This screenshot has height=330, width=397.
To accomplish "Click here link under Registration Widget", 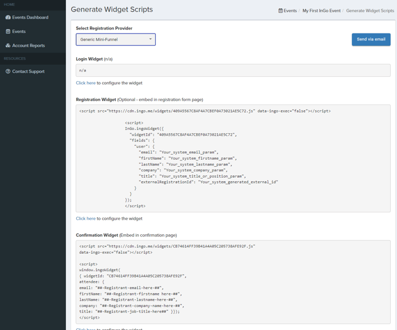I will (85, 219).
